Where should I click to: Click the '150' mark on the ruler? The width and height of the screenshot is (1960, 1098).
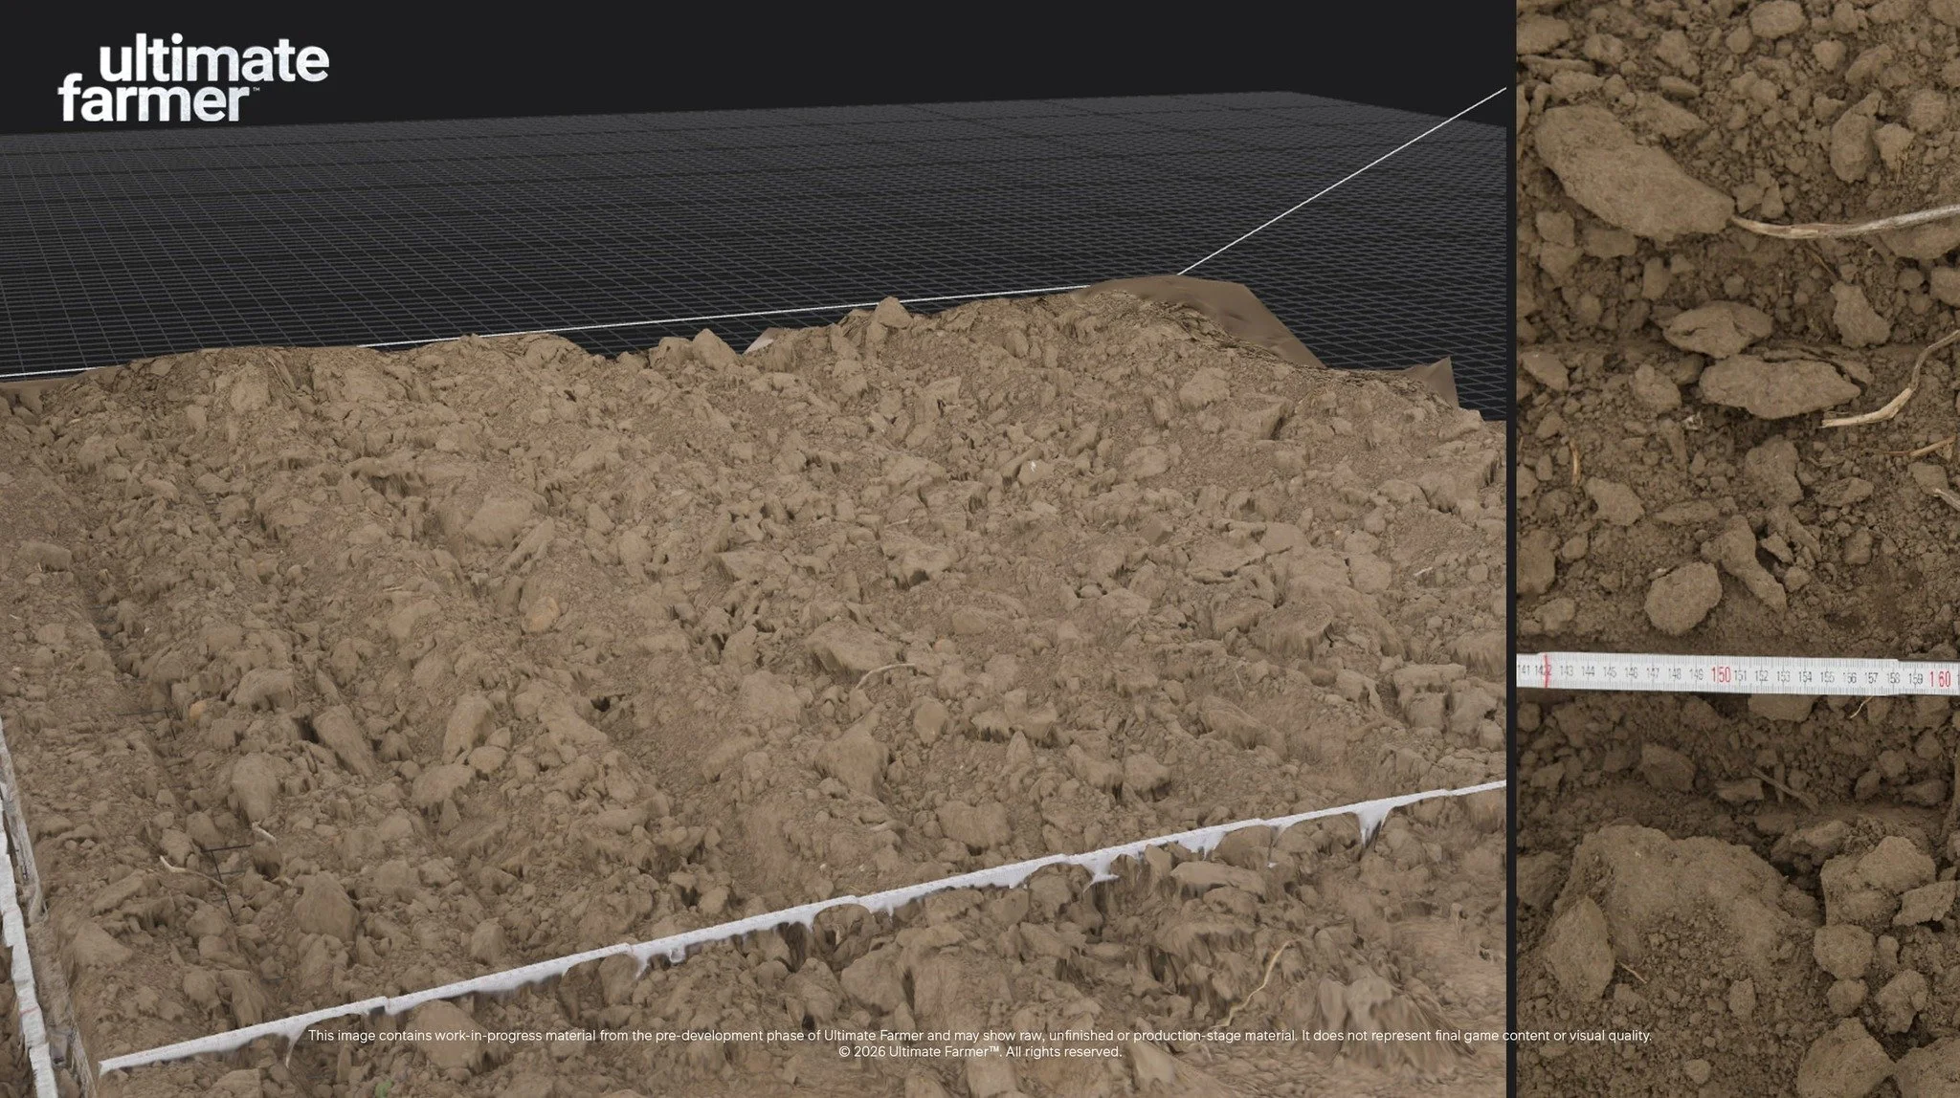tap(1720, 675)
